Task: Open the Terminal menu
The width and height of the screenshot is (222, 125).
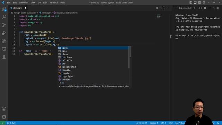Action: [x=54, y=2]
